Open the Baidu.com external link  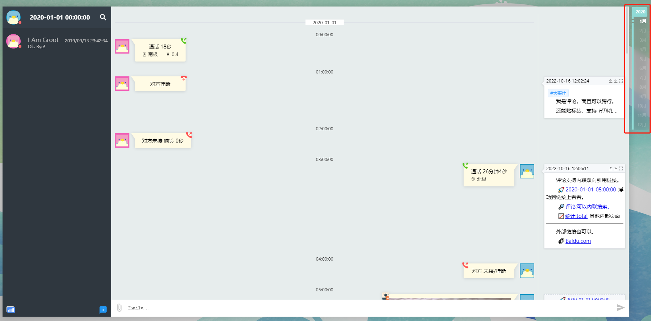click(578, 241)
